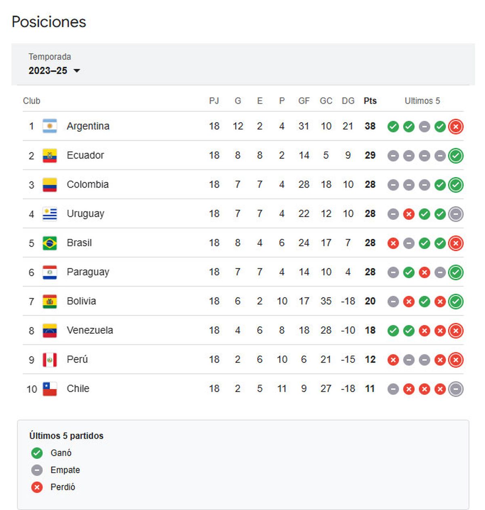The image size is (485, 510).
Task: Click the green Ganó legend icon
Action: (37, 453)
